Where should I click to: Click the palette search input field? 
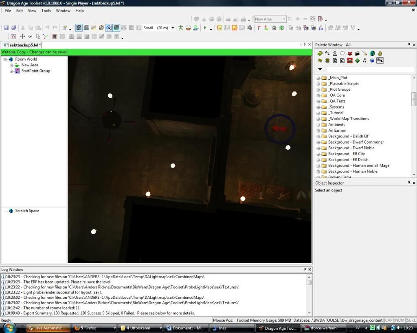coord(370,70)
